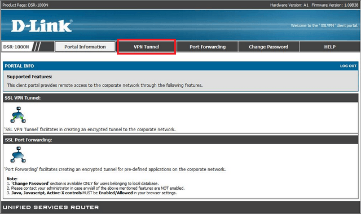Click the Welcome to the SSLVPN client portal text
Image resolution: width=361 pixels, height=214 pixels.
coord(324,25)
